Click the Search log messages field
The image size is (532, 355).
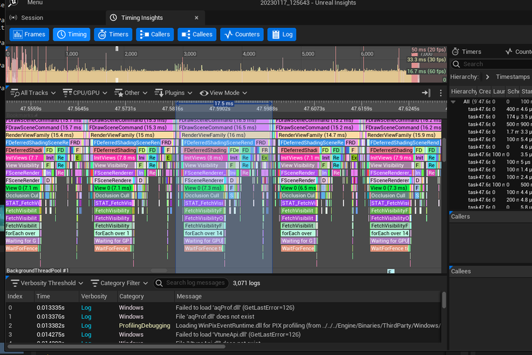[x=191, y=283]
